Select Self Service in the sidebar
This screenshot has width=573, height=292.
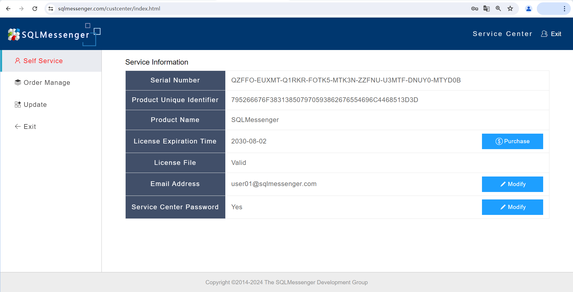[x=51, y=61]
